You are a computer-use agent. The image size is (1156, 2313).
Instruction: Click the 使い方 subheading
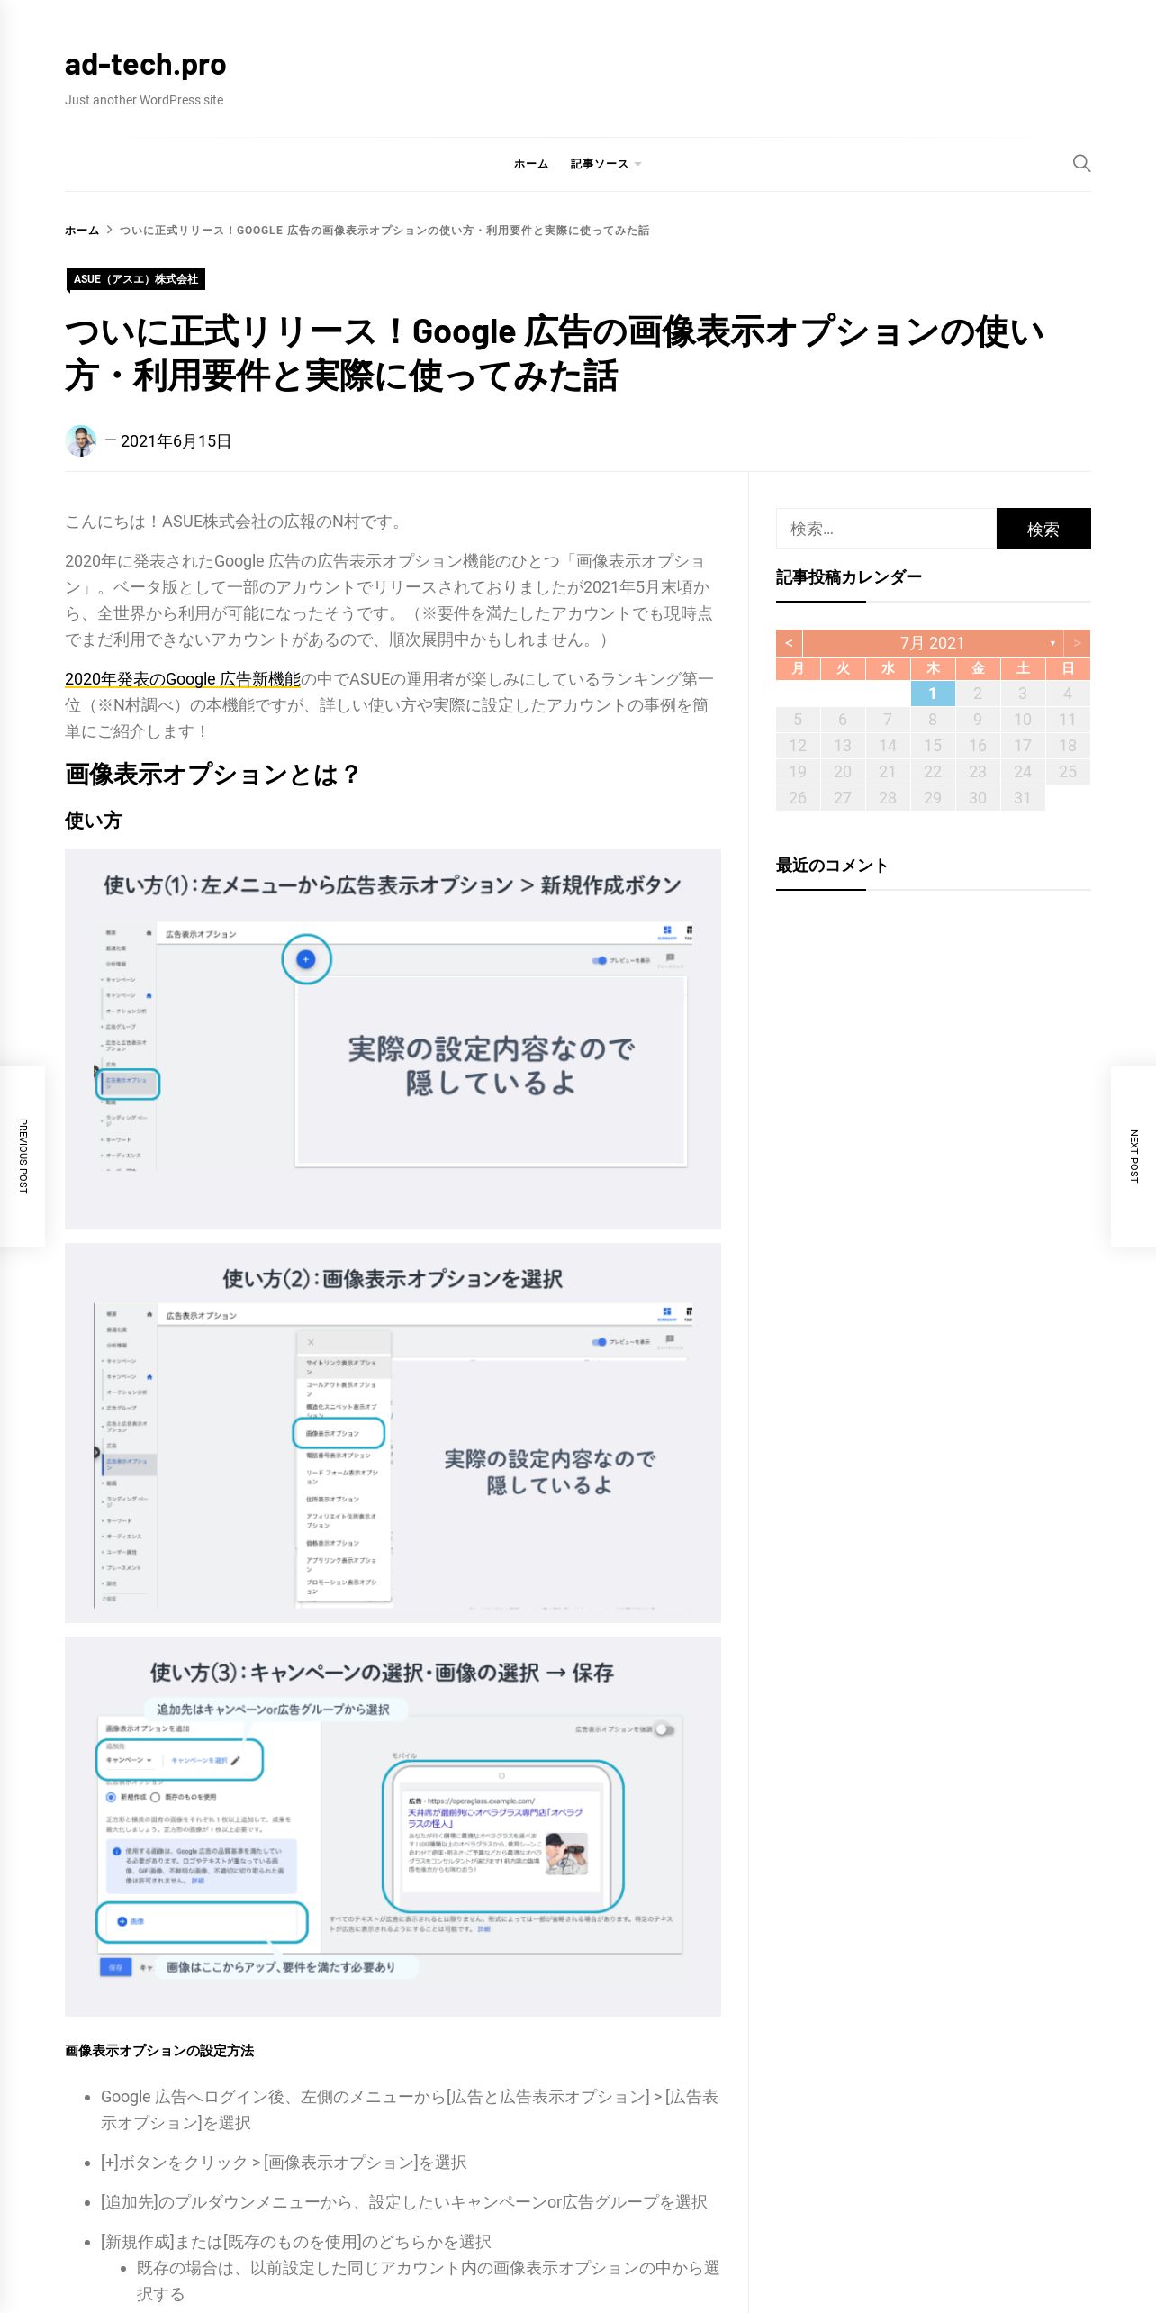[94, 821]
